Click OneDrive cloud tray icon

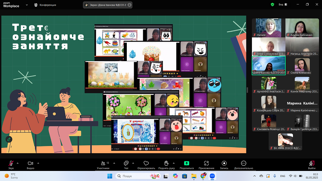click(261, 176)
